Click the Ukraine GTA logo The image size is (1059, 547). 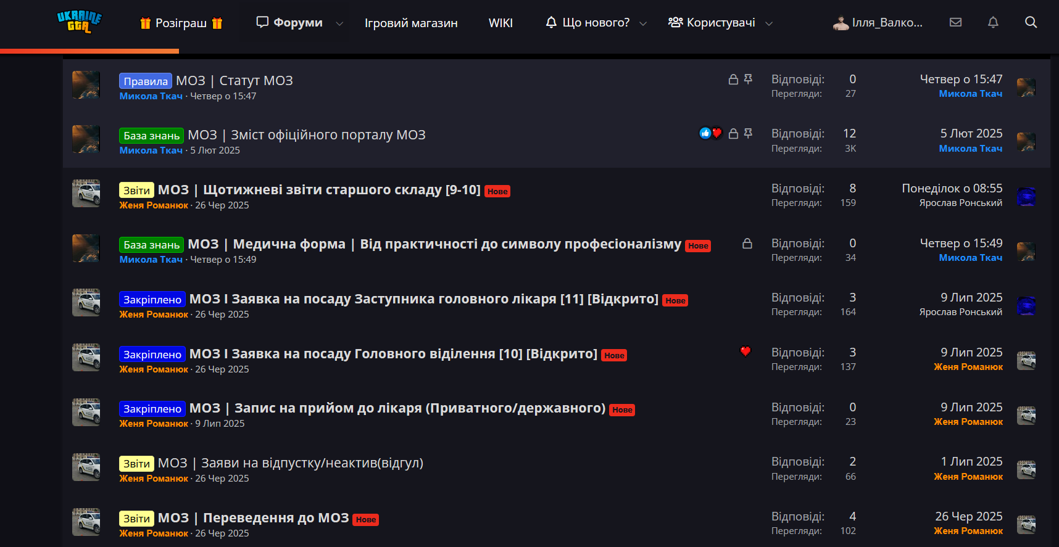[79, 22]
